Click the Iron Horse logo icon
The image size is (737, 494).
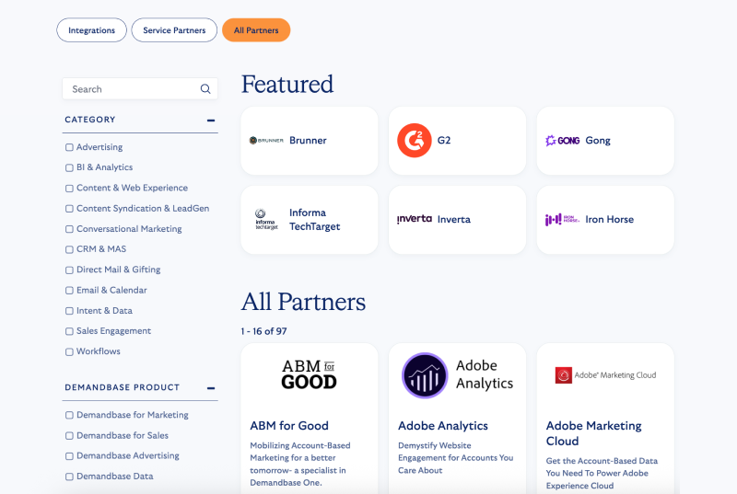tap(562, 219)
